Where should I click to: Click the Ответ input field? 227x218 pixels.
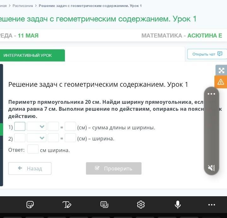tap(33, 149)
